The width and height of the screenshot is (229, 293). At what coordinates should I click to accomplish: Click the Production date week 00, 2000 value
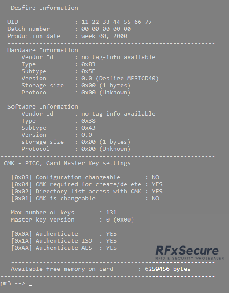coord(104,36)
